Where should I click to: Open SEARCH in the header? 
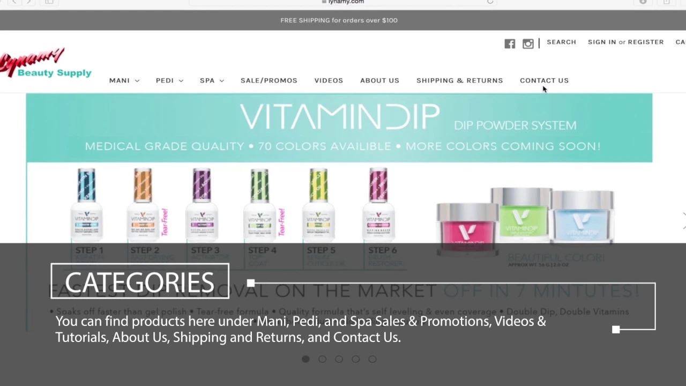[561, 42]
